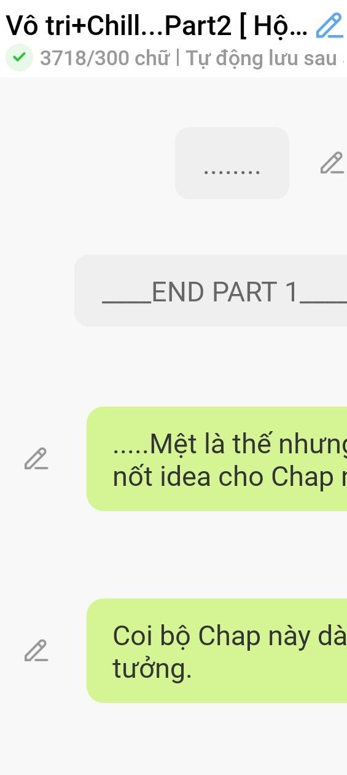347x775 pixels.
Task: Edit the dotted '........' message with its pencil icon
Action: [332, 163]
